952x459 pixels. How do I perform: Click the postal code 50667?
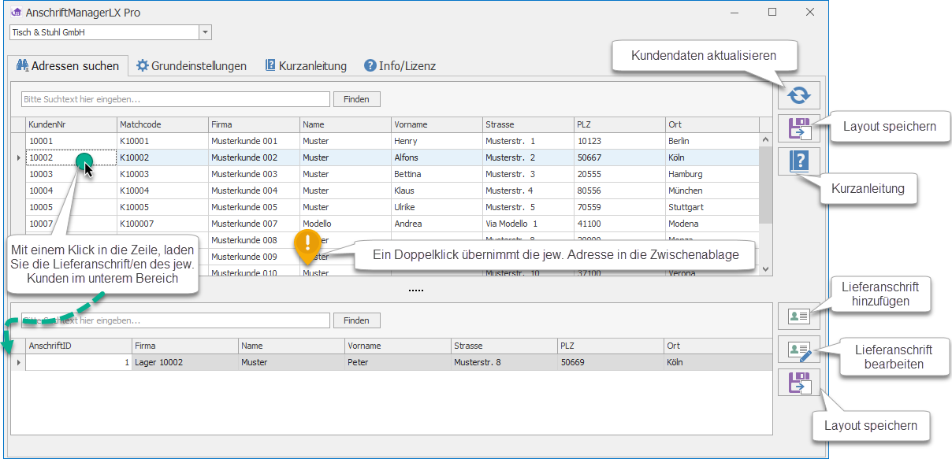tap(619, 157)
